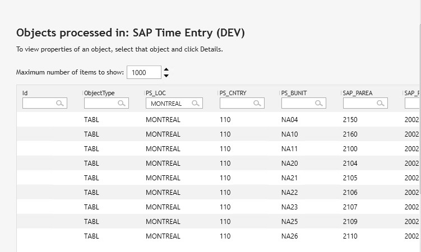Select the row with PS_BUNIT NA22

pyautogui.click(x=218, y=192)
